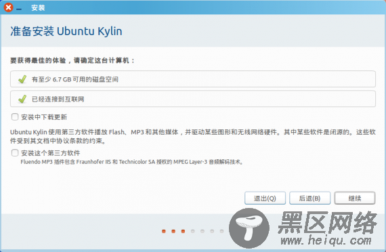Continue installation with 继续 button
This screenshot has width=386, height=252.
tap(354, 198)
